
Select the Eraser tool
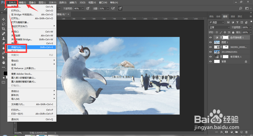coord(3,43)
